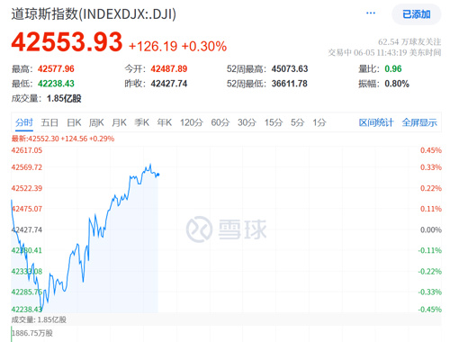Select the 15分 interval tab
The height and width of the screenshot is (342, 450).
[274, 122]
